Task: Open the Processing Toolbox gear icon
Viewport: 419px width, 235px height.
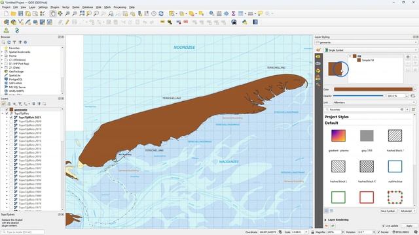Action: coord(226,14)
